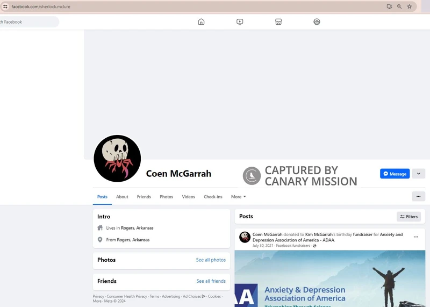Screen dimensions: 430x307
Task: Open the fundraiser link in the post
Action: [x=362, y=234]
